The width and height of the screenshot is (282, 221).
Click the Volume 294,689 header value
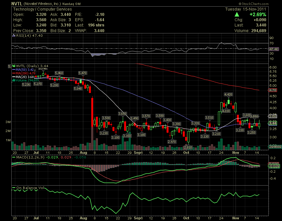click(x=259, y=31)
